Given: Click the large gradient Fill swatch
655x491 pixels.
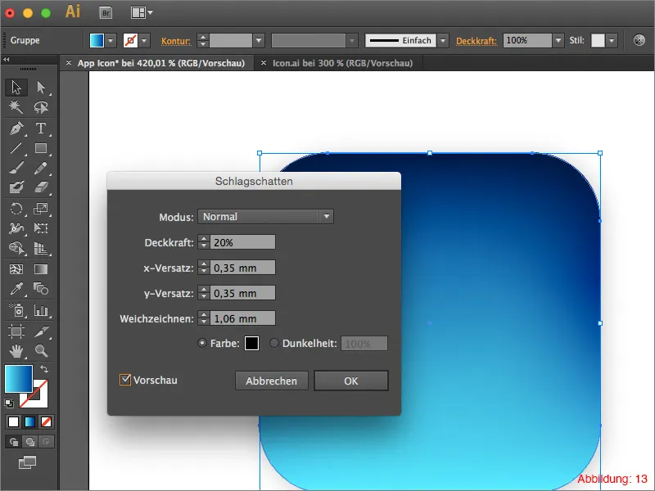Looking at the screenshot, I should click(x=18, y=379).
